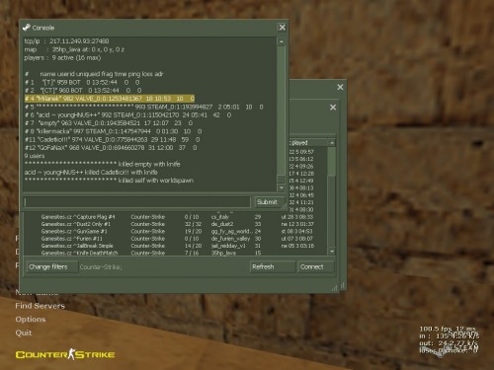Click Quit in the main menu
Screen dimensions: 494x370
coord(24,333)
